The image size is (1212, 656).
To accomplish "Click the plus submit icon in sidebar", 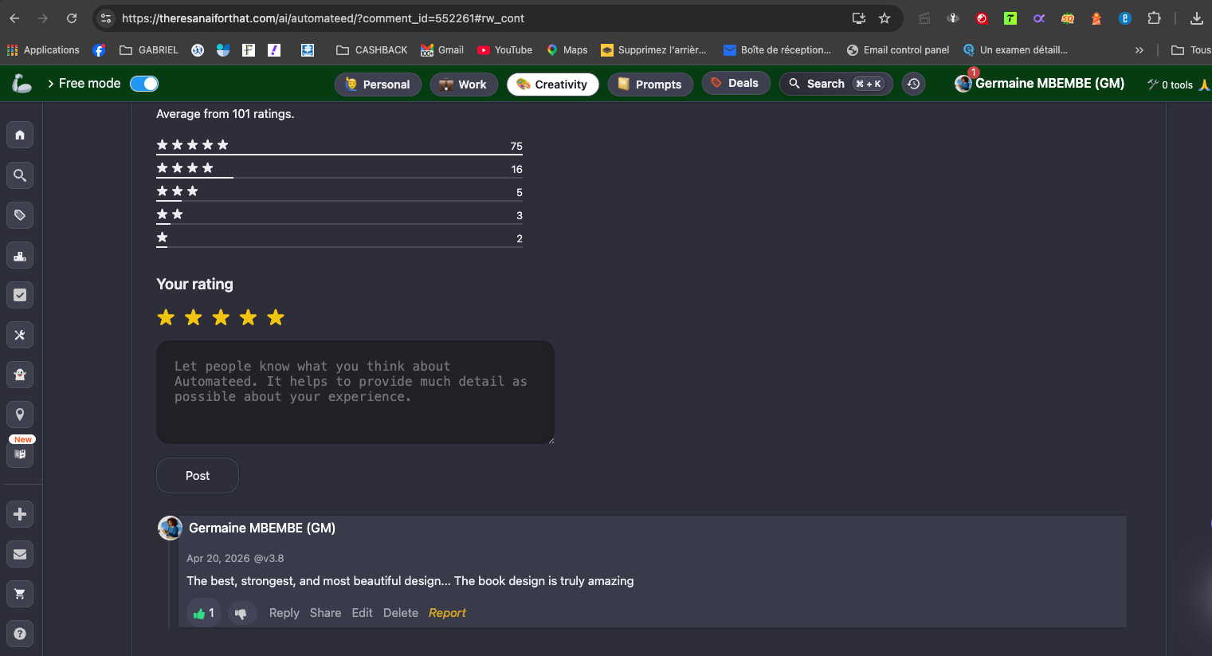I will (x=20, y=514).
